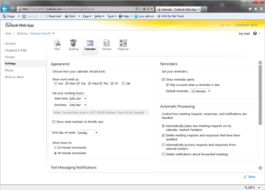The image size is (265, 190).
Task: Open the Safety menu dropdown
Action: (x=99, y=16)
